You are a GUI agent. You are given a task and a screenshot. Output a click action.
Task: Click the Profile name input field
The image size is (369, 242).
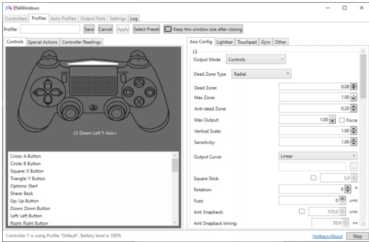tap(50, 29)
